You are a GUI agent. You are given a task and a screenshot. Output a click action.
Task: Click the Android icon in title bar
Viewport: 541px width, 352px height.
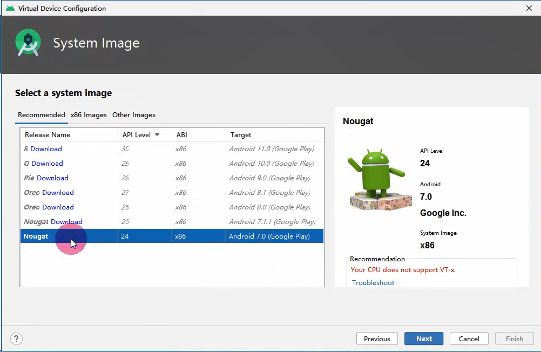tap(10, 8)
